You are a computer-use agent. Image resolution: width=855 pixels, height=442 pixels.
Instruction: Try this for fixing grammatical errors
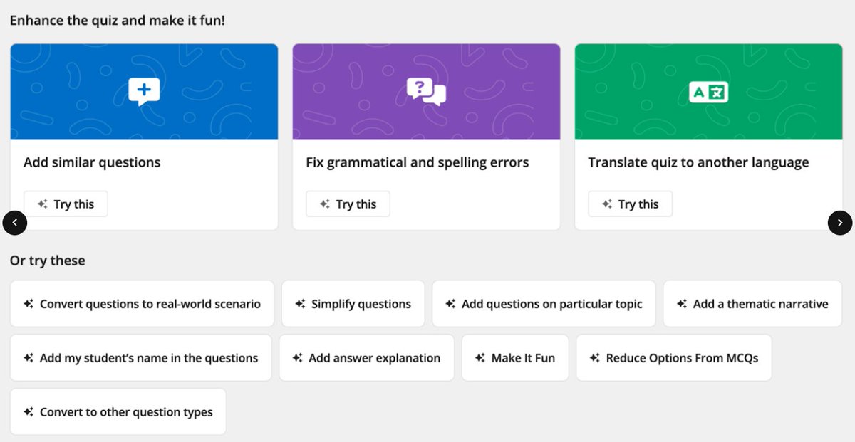tap(348, 204)
